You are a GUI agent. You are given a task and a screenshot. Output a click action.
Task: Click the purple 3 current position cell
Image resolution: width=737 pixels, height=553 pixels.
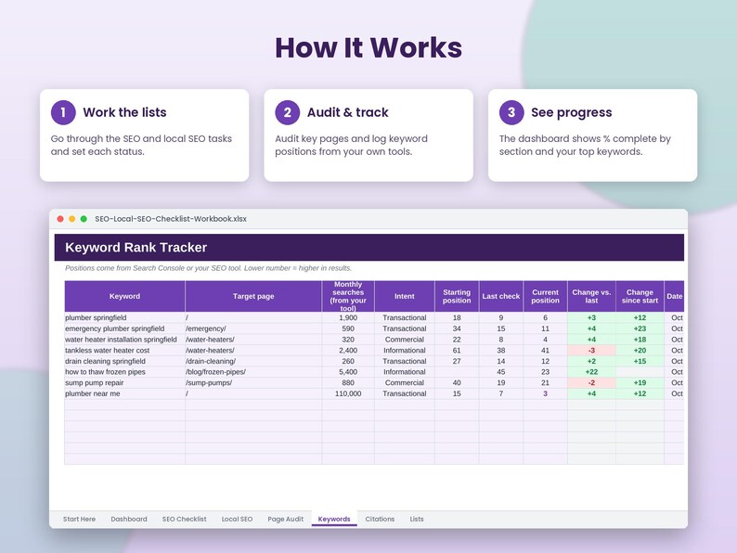pos(545,393)
